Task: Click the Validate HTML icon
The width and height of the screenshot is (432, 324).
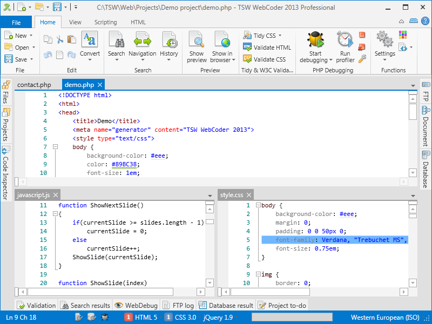Action: click(x=247, y=48)
